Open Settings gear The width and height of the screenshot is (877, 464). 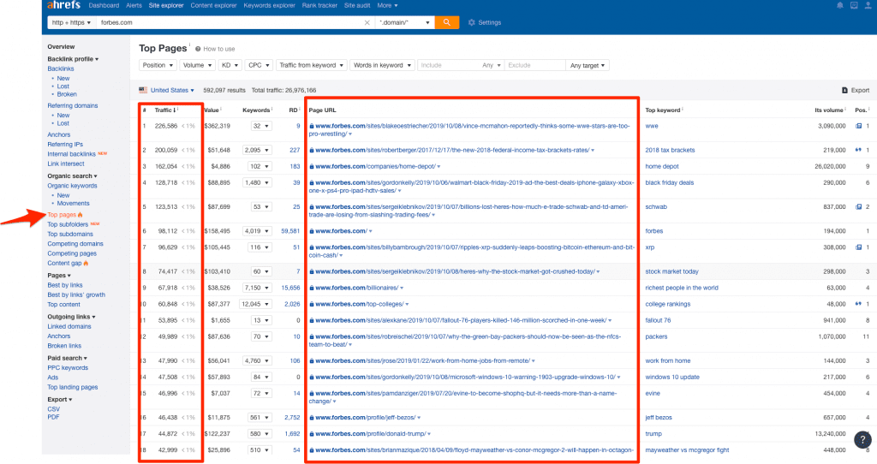tap(485, 22)
